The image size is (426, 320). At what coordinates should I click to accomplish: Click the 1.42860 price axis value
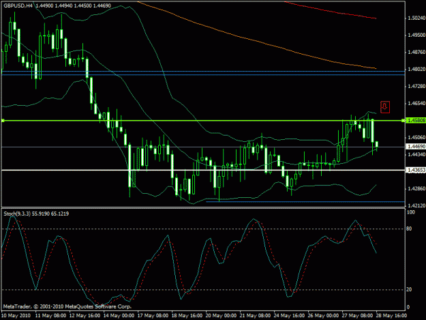tap(416, 189)
